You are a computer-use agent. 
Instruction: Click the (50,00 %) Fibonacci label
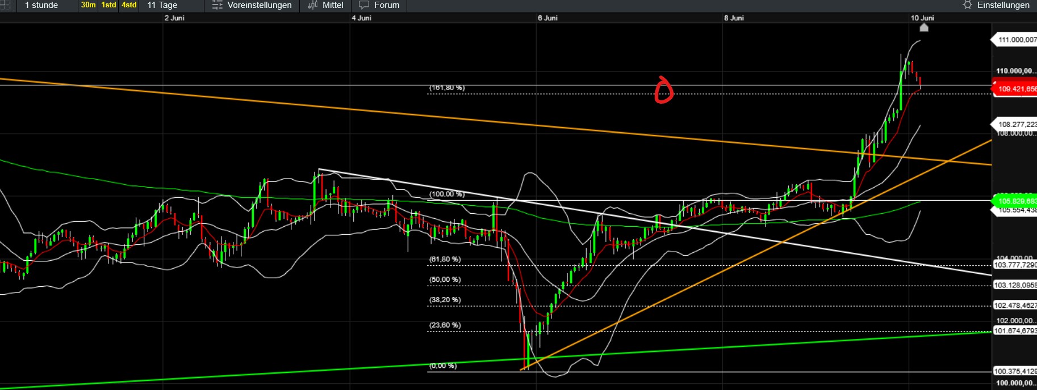pyautogui.click(x=445, y=279)
